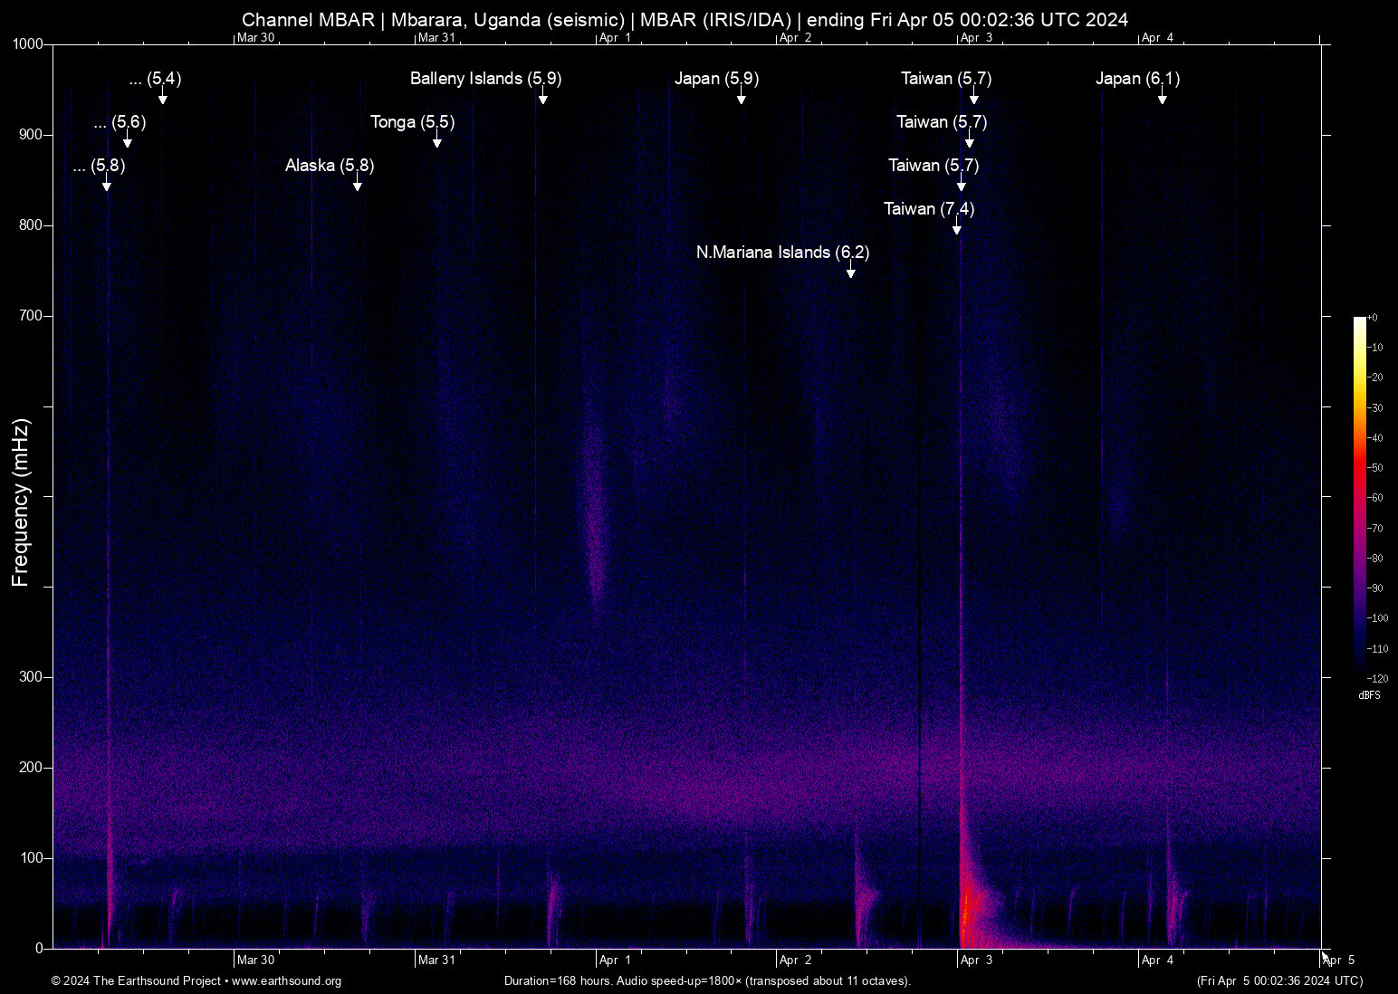
Task: Open the www.earthsound.org link in footer
Action: (x=286, y=981)
